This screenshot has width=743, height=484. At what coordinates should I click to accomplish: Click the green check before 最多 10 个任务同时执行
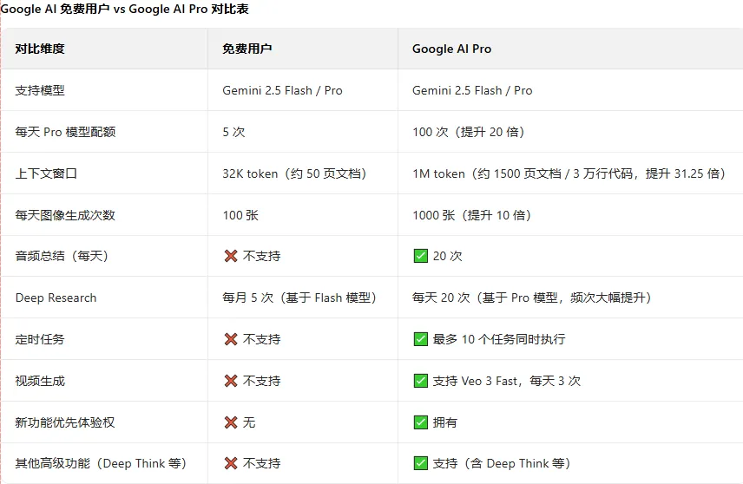pos(420,339)
